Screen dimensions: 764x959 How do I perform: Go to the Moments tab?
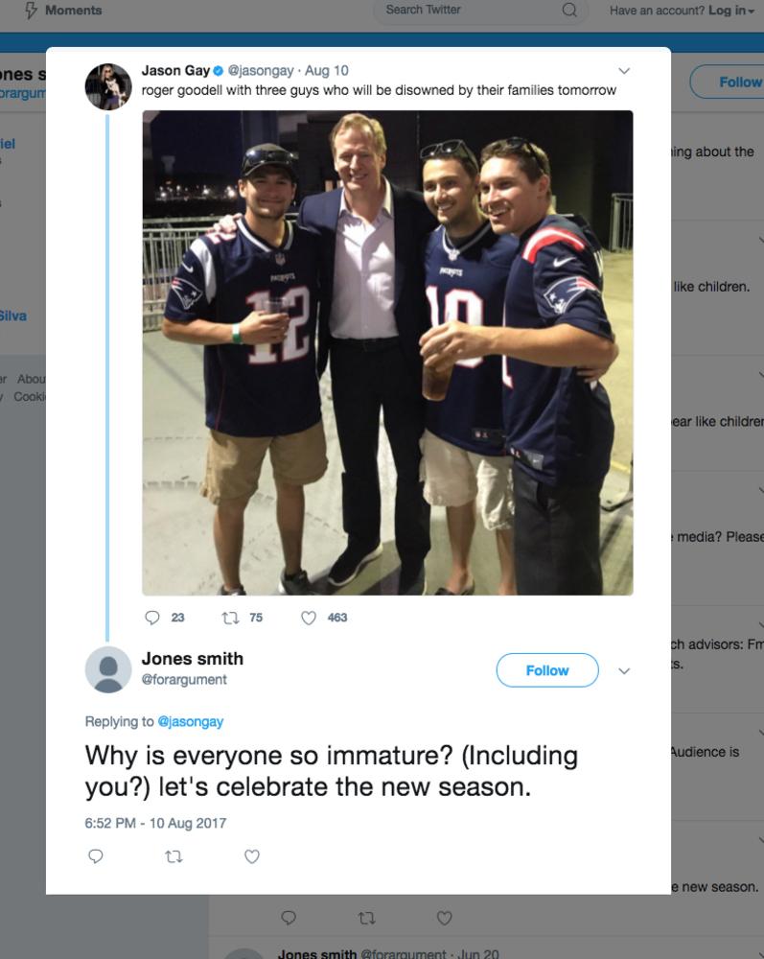point(63,11)
